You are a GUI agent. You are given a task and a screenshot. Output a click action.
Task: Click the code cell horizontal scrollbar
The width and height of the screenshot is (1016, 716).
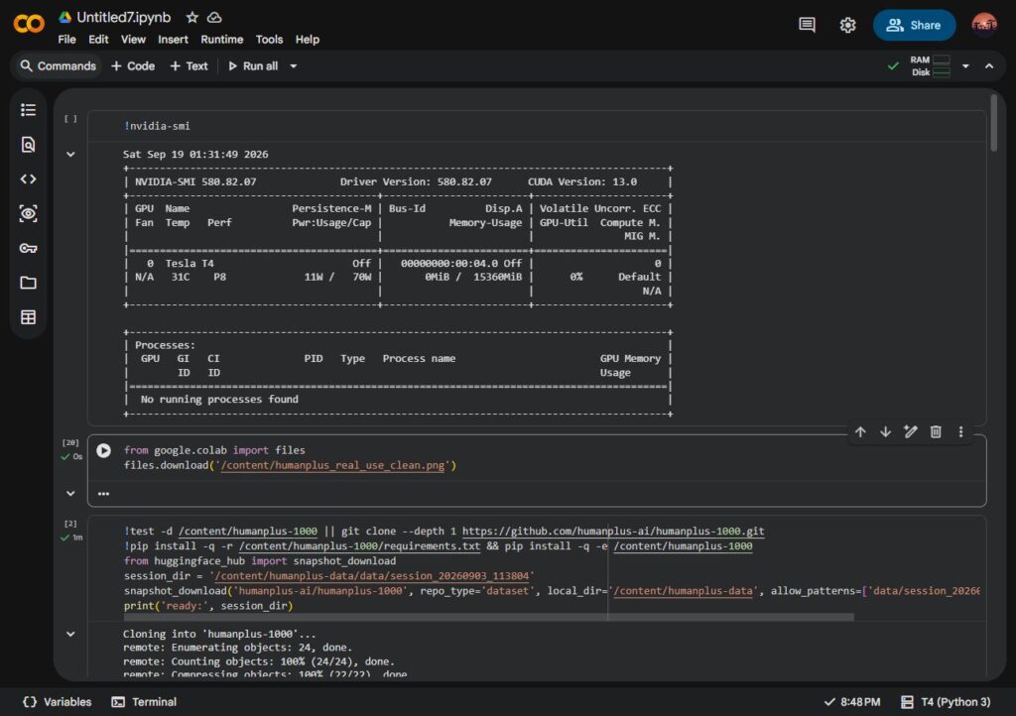[488, 617]
